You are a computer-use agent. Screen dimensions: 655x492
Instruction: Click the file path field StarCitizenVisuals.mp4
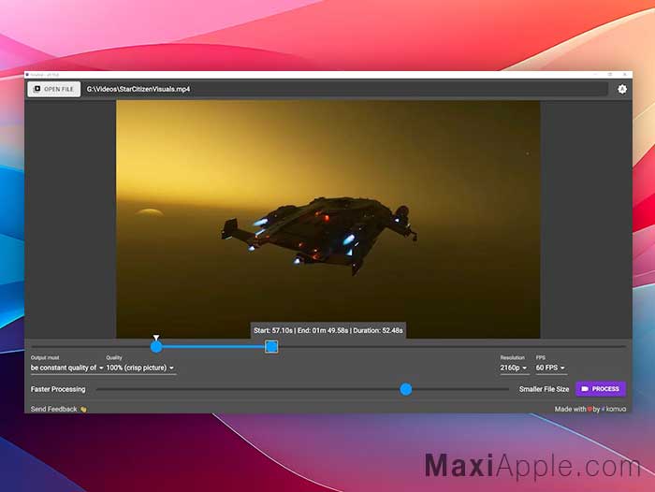[x=346, y=89]
